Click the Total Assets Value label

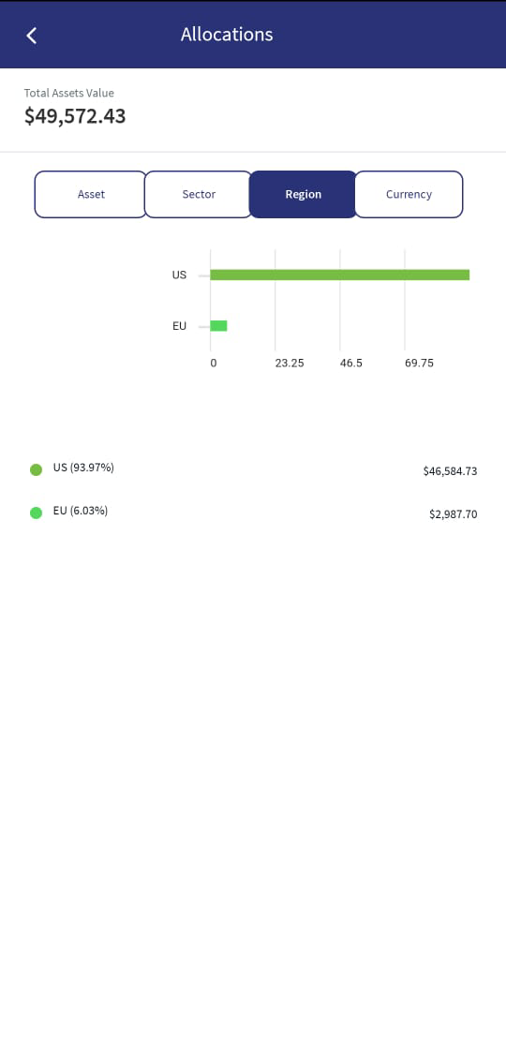tap(68, 93)
